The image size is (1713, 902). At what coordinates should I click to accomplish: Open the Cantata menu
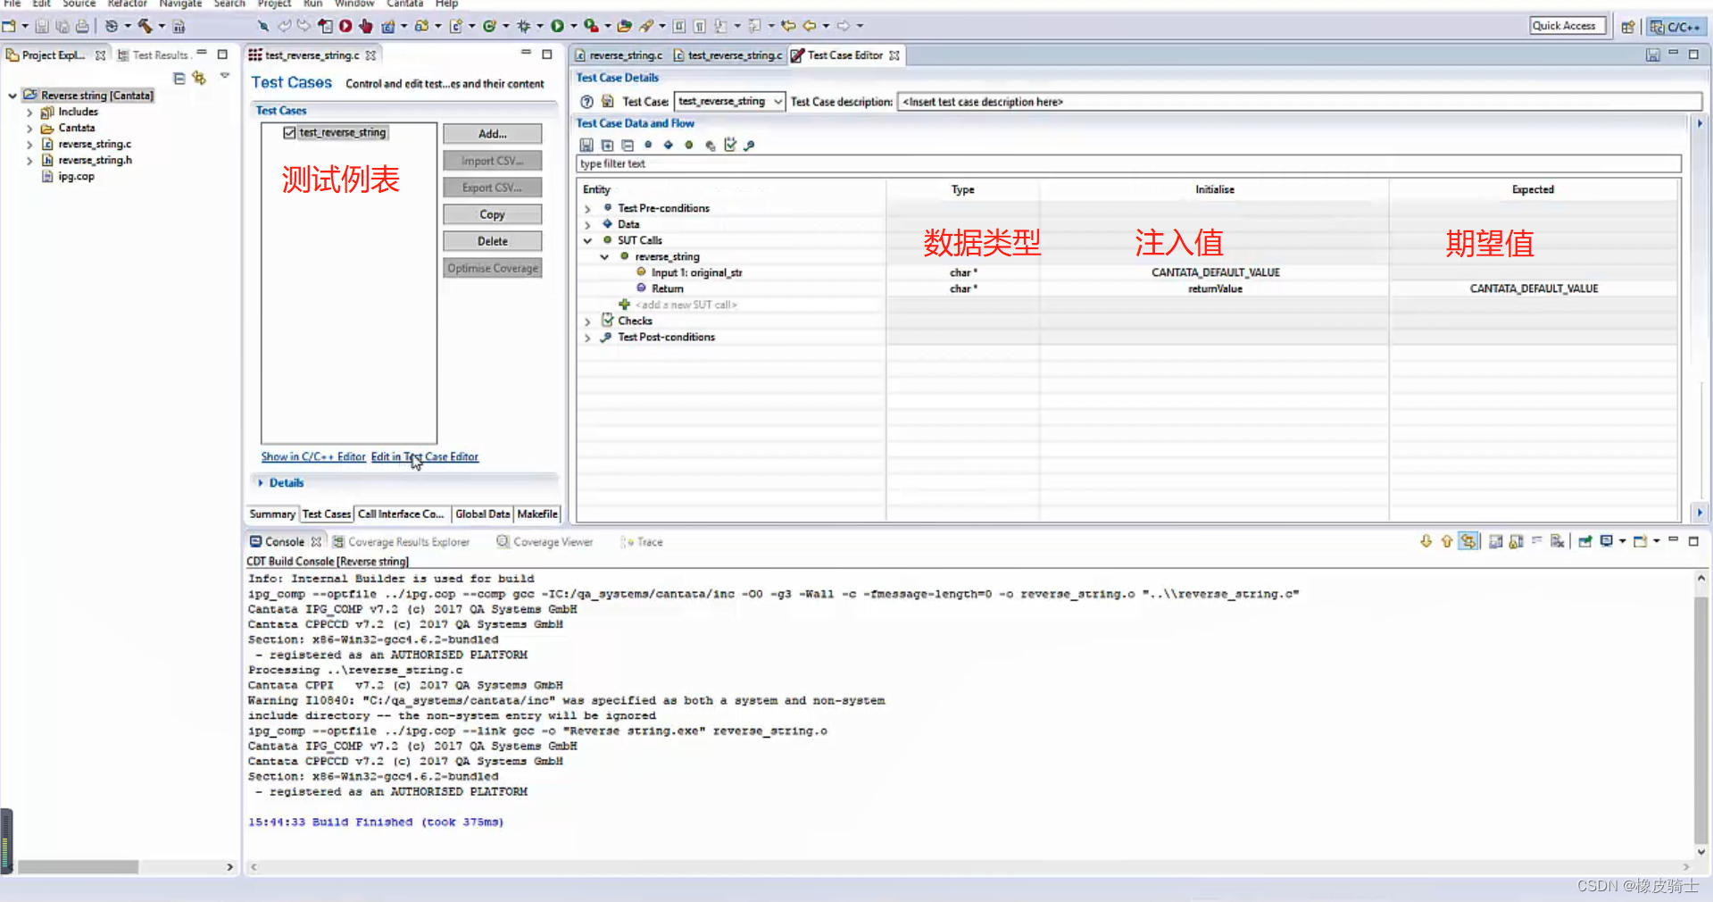pos(404,4)
